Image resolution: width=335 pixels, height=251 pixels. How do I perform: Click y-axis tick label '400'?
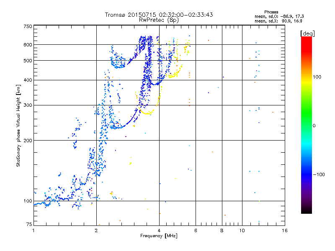tap(28, 80)
